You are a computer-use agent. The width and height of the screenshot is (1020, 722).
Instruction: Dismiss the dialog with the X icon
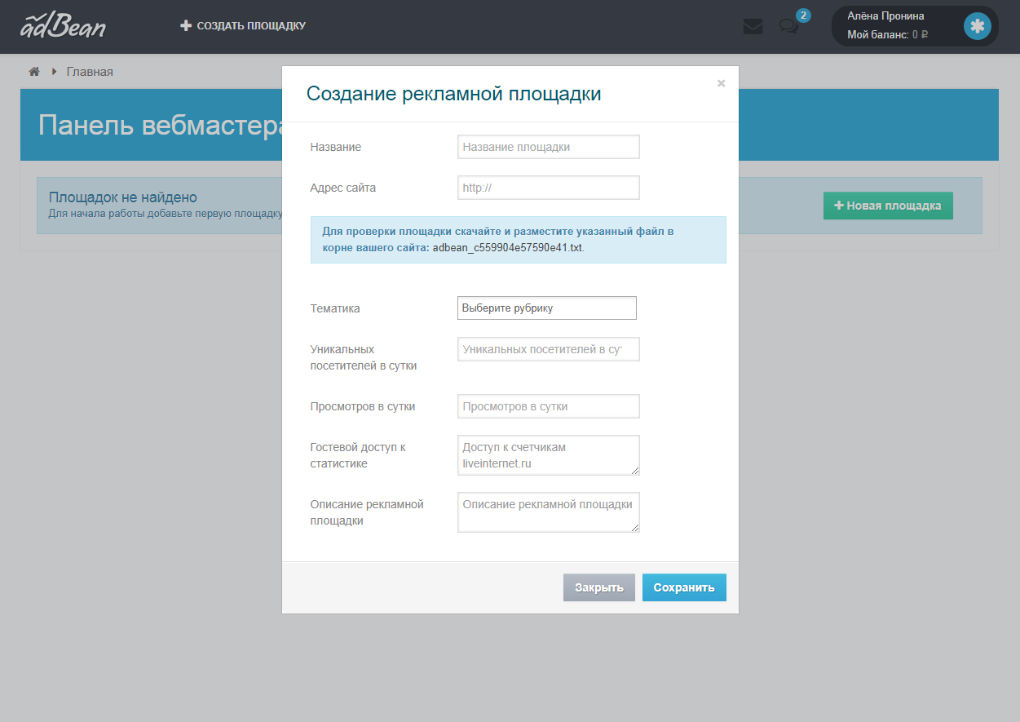721,82
